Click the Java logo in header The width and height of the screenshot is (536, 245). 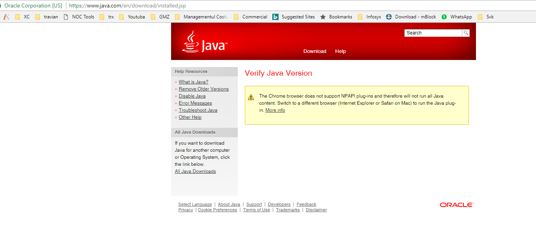204,42
